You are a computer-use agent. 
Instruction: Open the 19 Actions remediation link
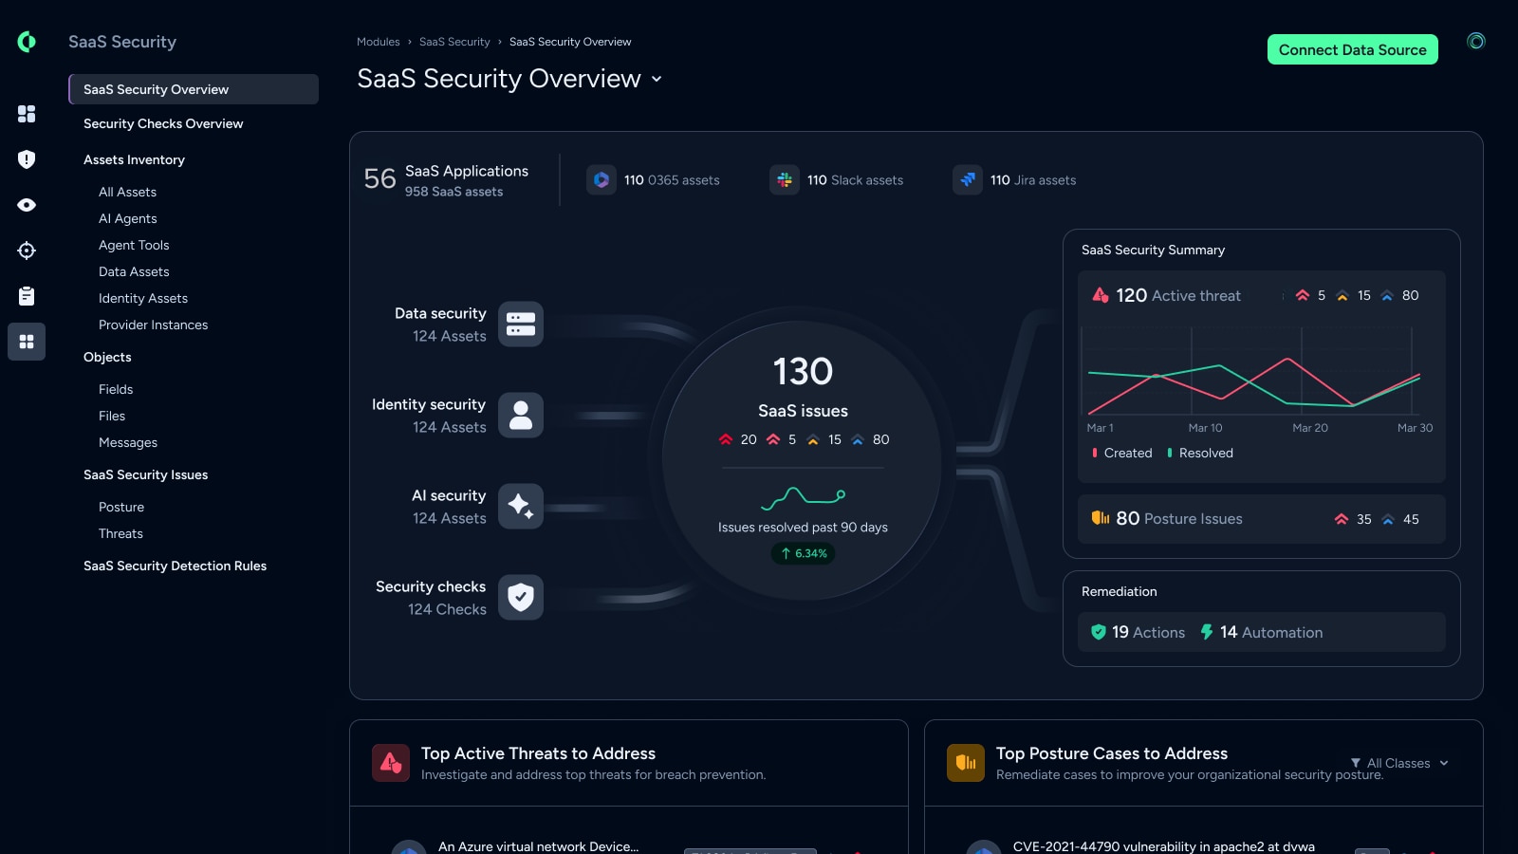click(1138, 632)
